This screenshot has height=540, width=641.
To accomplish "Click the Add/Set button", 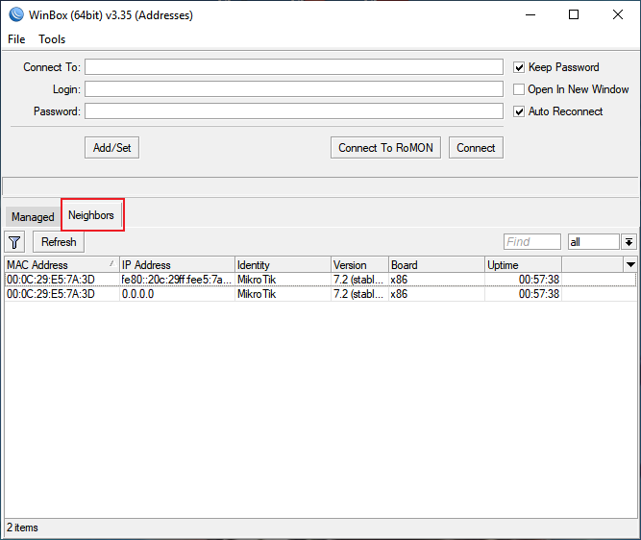I will [x=112, y=148].
